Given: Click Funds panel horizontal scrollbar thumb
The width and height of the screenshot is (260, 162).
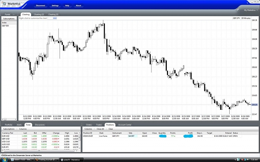Looking at the screenshot, I should coord(5,119).
